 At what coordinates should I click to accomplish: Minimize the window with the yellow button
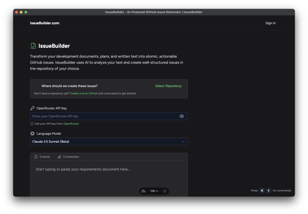pos(21,12)
